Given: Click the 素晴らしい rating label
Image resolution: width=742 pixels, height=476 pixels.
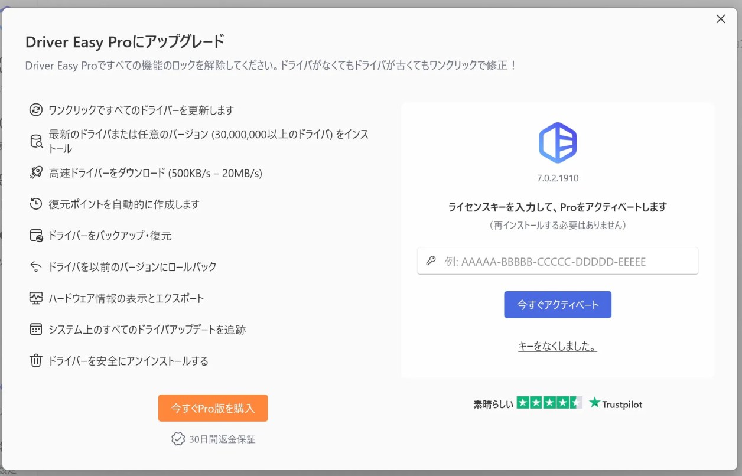Looking at the screenshot, I should (493, 404).
